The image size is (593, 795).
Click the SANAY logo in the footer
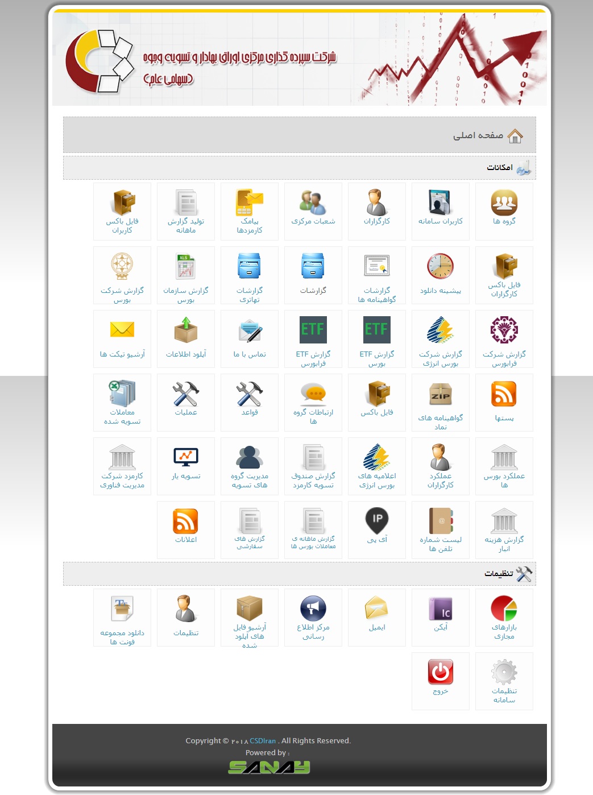coord(268,767)
